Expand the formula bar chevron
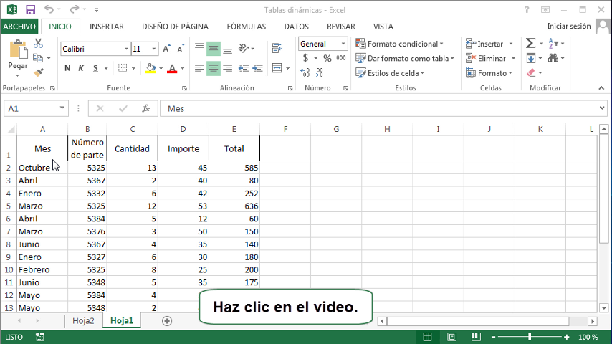Screen dimensions: 612x344 601,107
